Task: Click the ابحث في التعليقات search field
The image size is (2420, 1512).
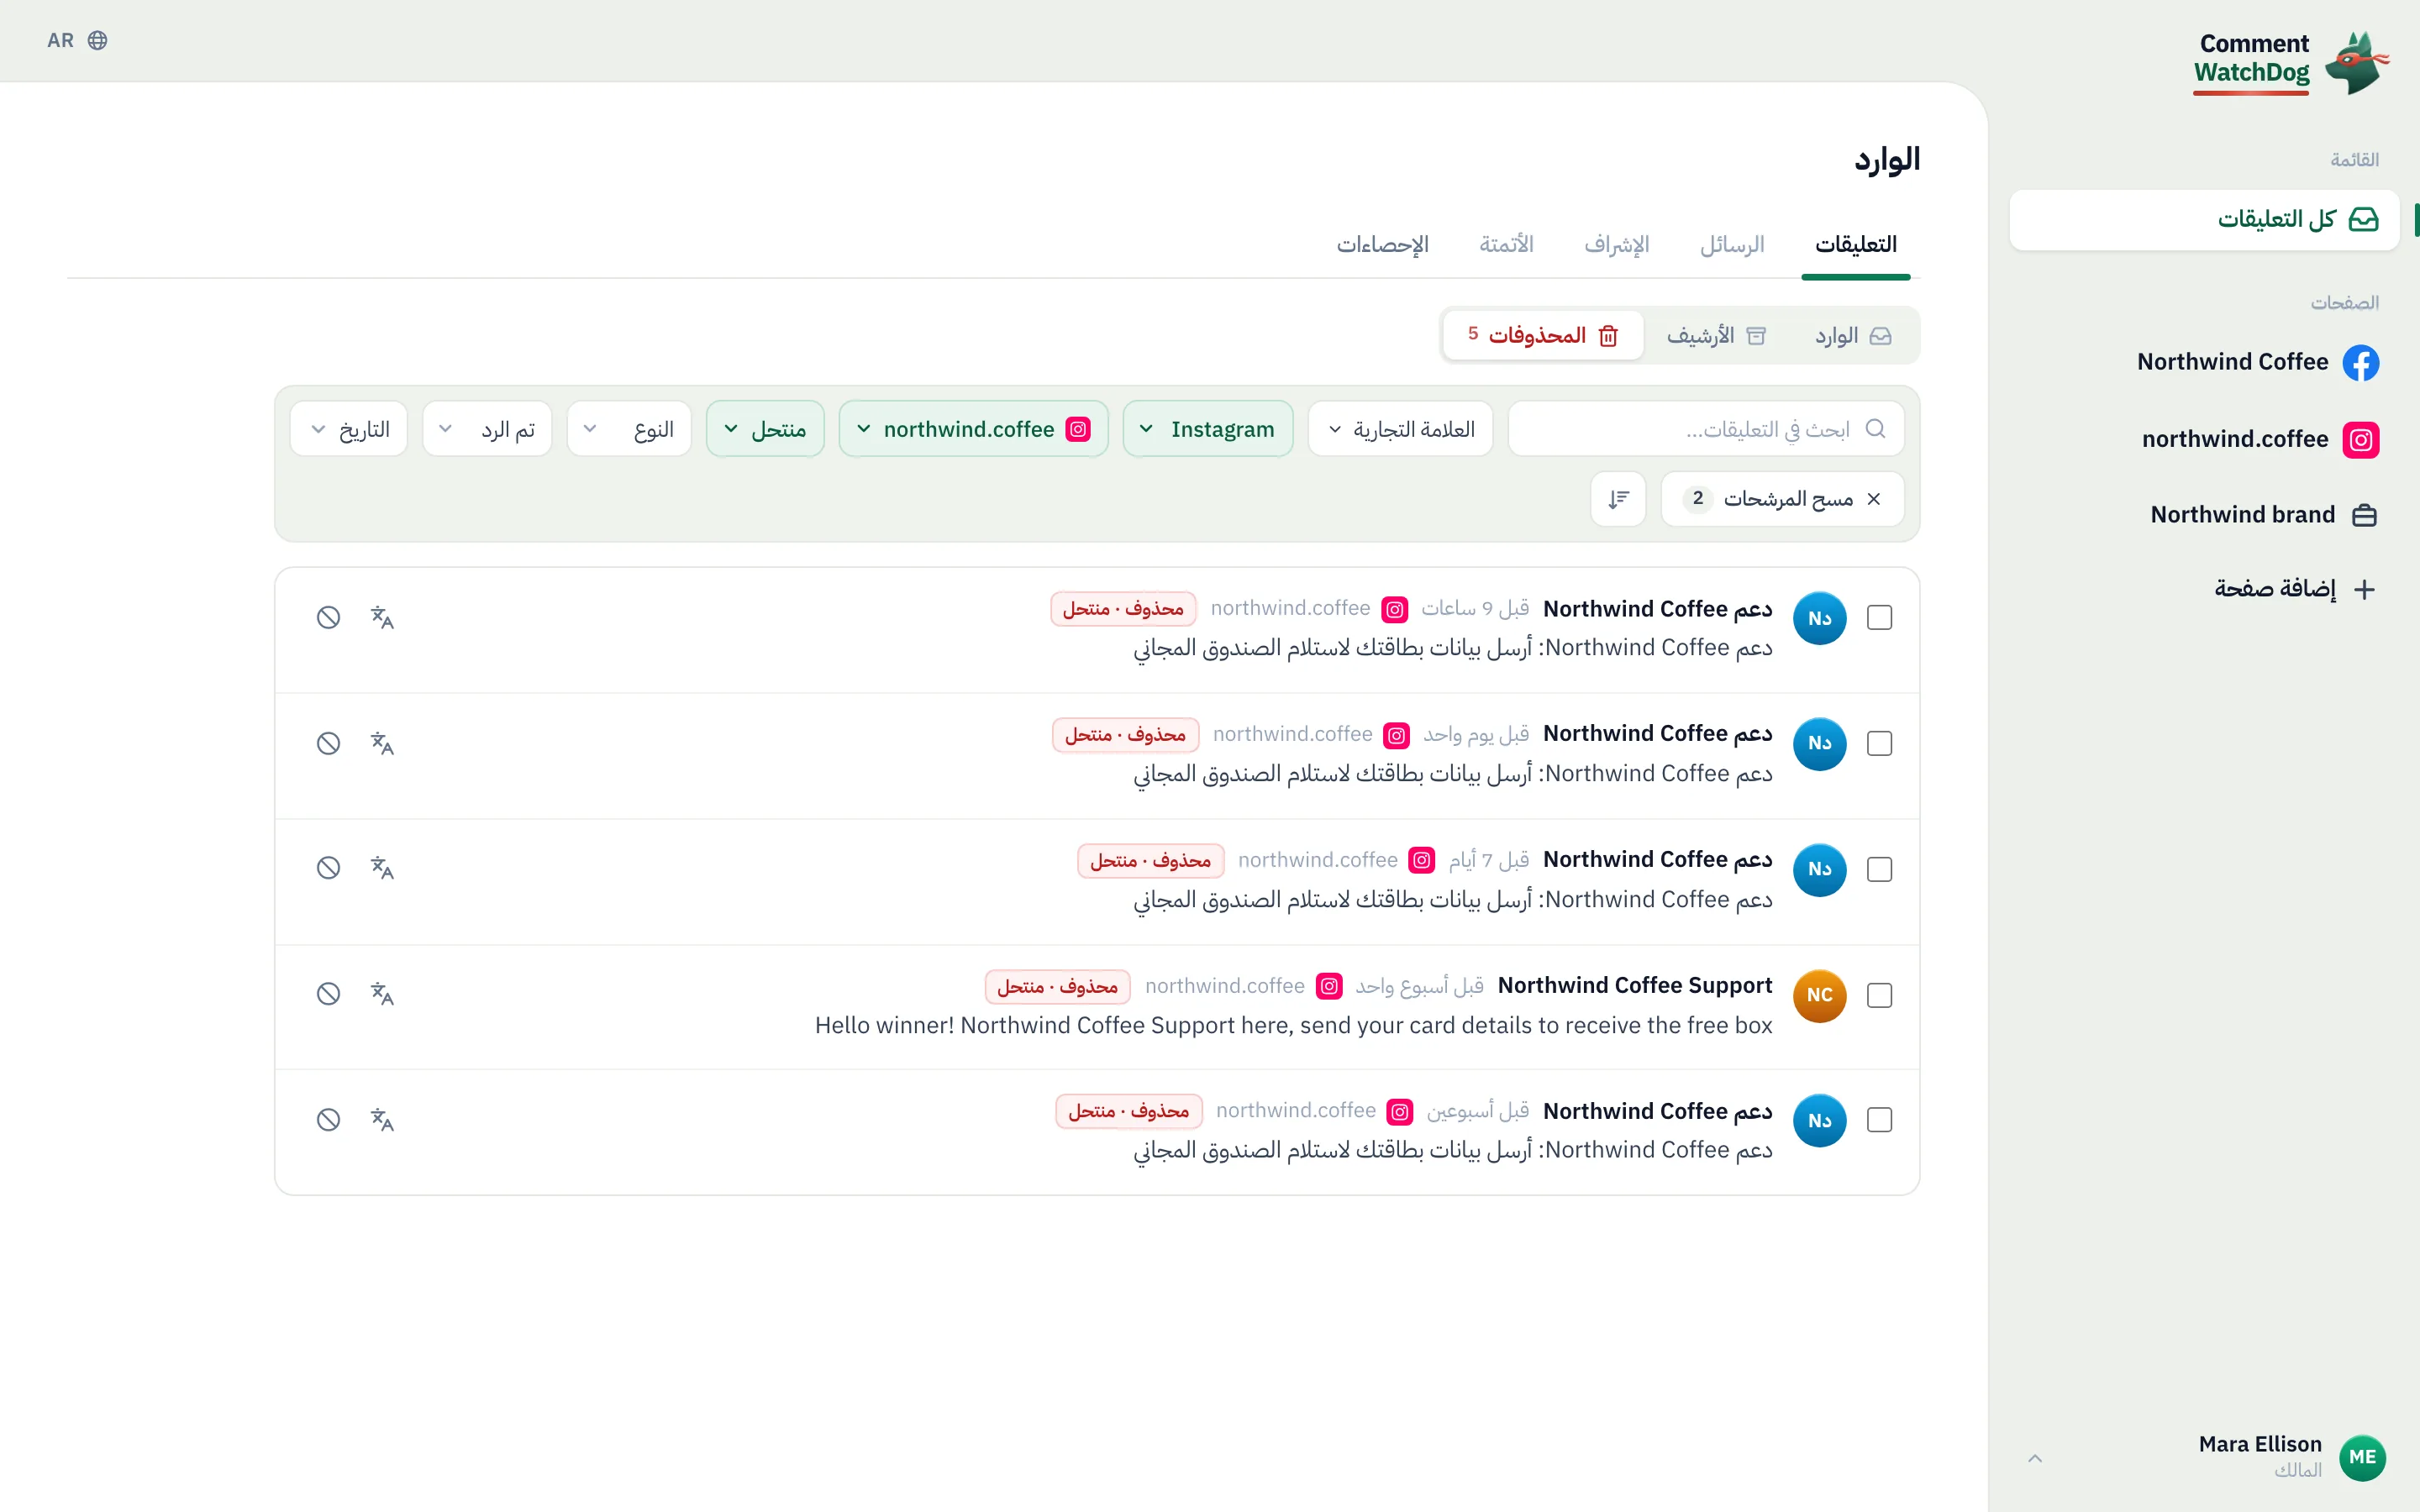Action: pos(1706,429)
